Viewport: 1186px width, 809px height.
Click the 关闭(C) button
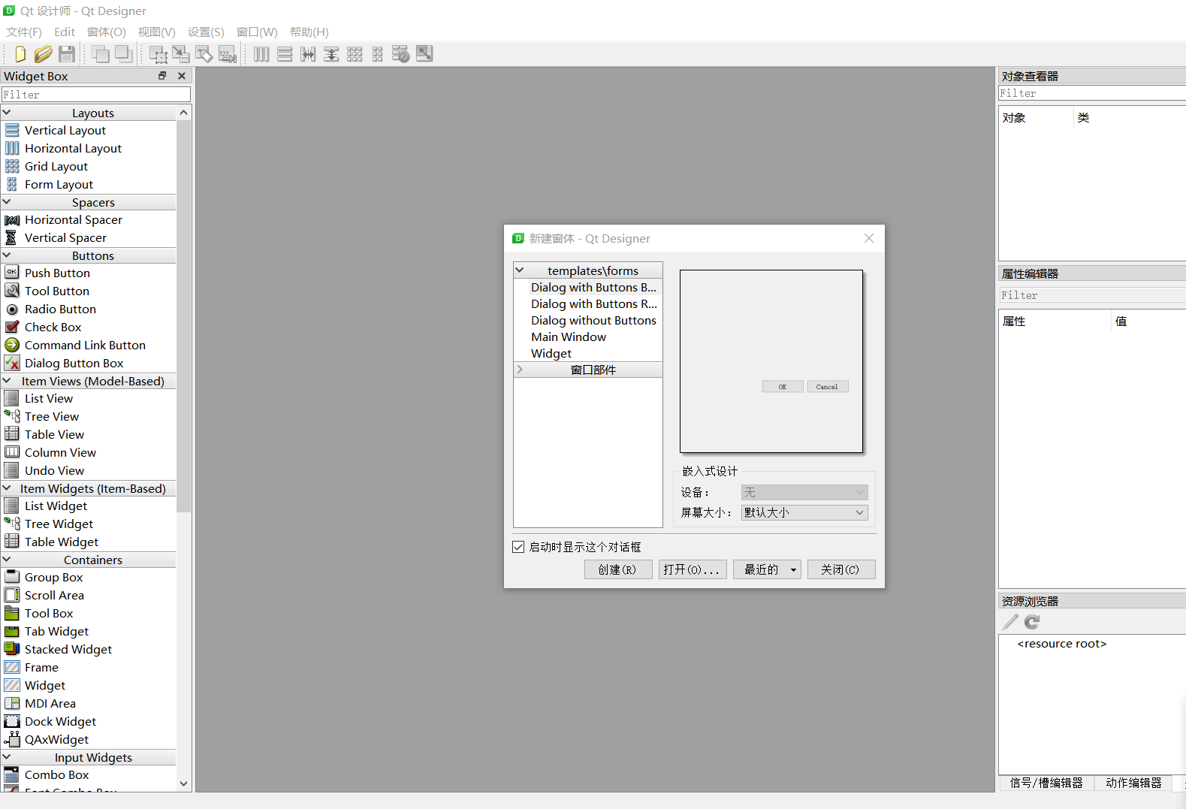[841, 569]
